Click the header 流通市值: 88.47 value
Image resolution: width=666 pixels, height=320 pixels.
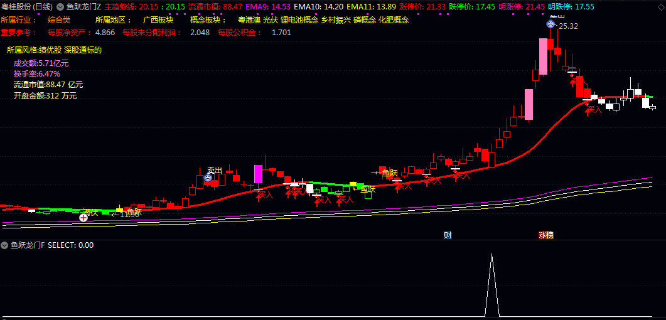(x=215, y=7)
